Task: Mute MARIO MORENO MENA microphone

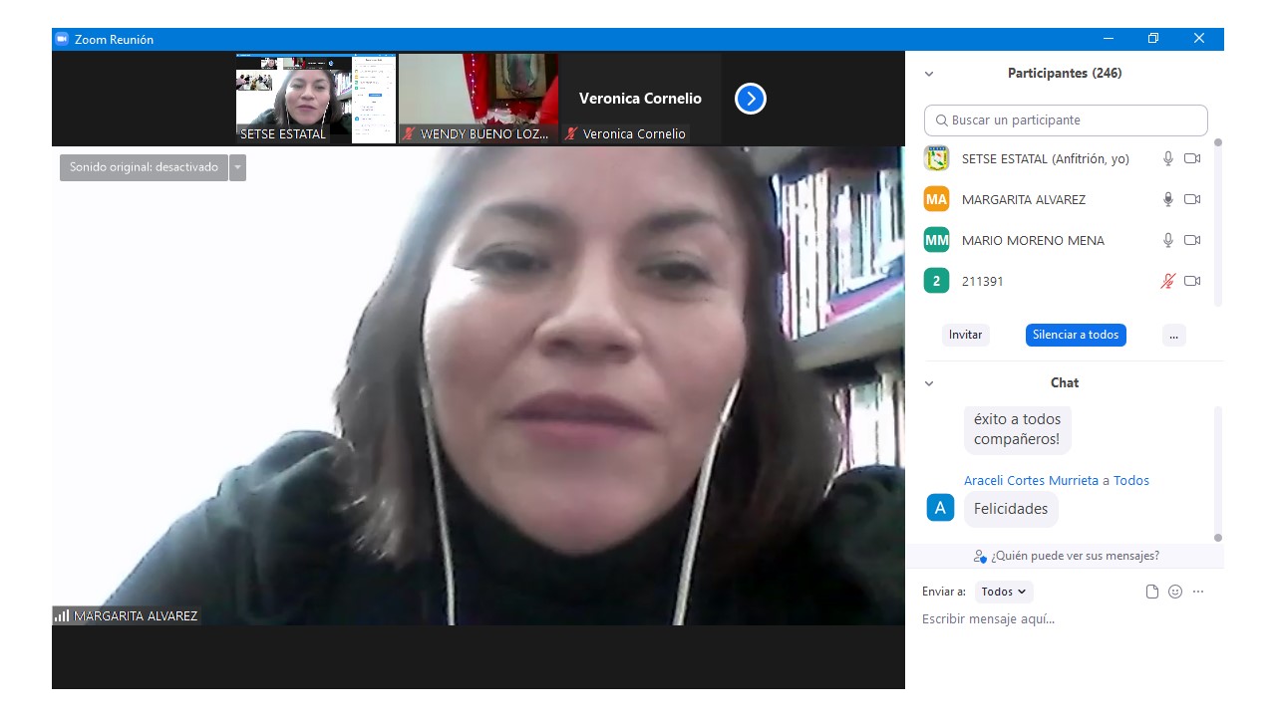Action: coord(1168,240)
